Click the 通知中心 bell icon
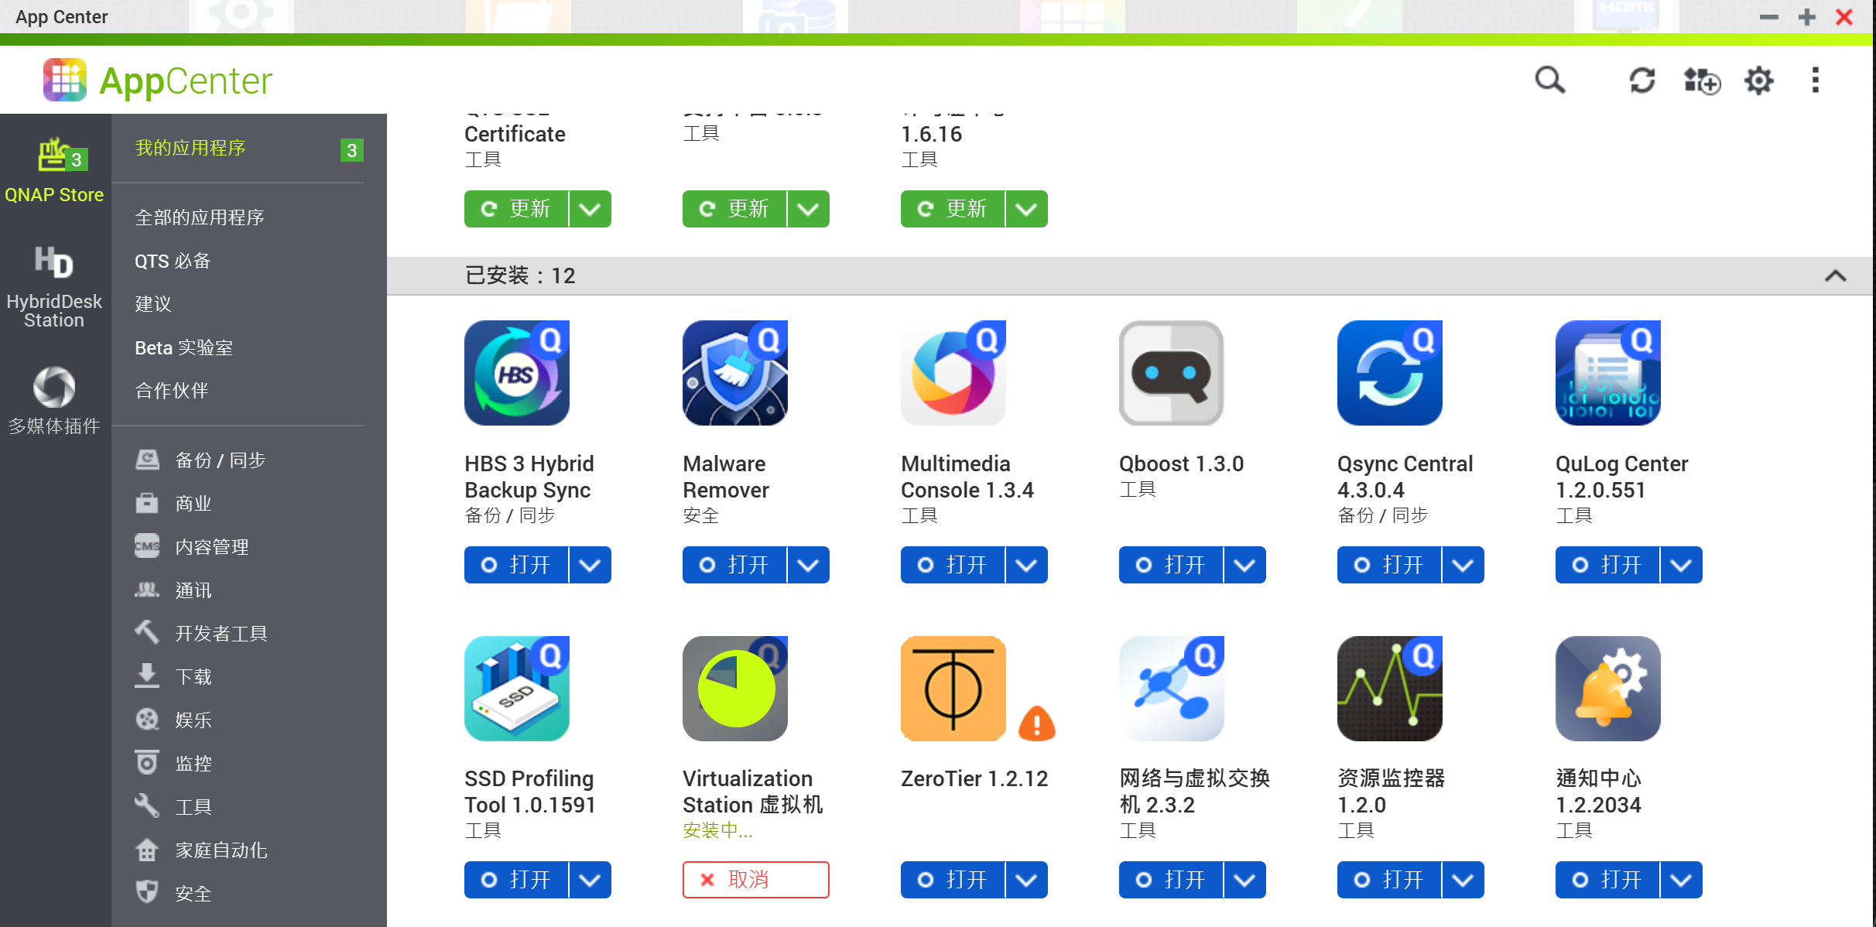Image resolution: width=1876 pixels, height=927 pixels. (1608, 689)
